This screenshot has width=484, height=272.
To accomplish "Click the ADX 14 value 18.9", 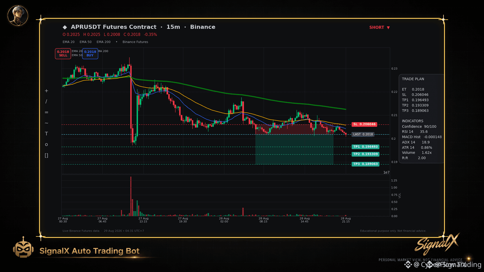I will tap(426, 142).
